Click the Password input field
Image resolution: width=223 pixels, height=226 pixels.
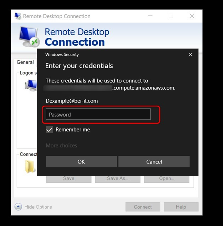(98, 114)
